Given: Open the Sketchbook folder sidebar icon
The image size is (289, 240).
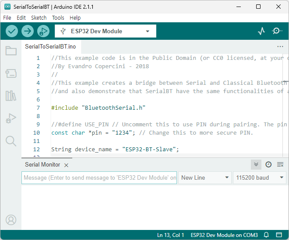Looking at the screenshot, I should click(11, 51).
